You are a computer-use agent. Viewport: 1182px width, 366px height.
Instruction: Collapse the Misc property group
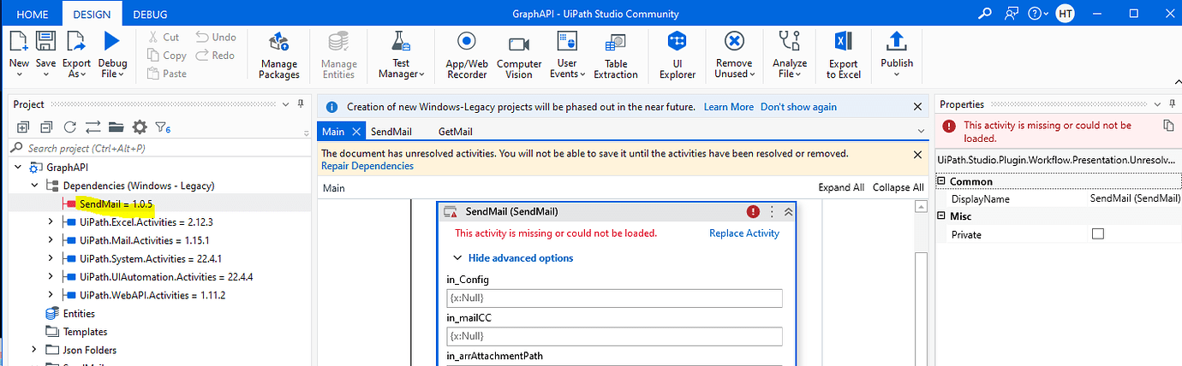coord(941,216)
